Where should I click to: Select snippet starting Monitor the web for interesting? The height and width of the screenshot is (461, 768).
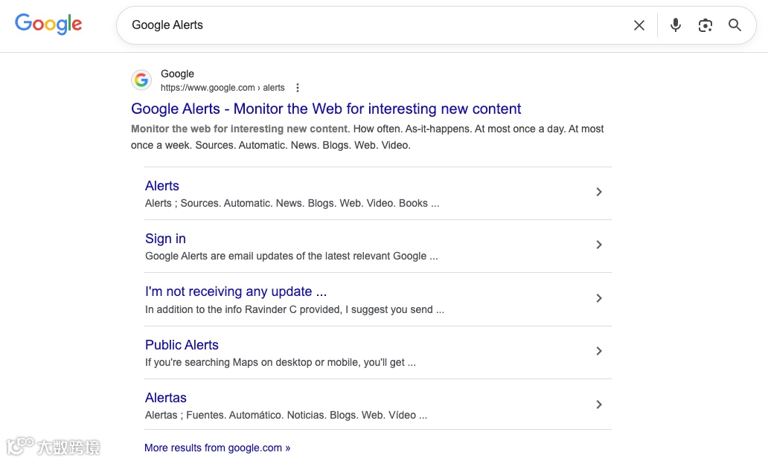(x=368, y=137)
